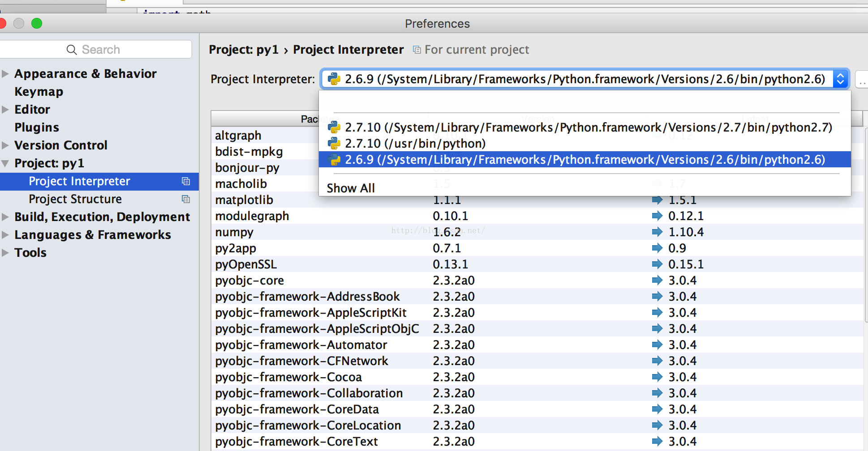This screenshot has width=868, height=451.
Task: Expand the Tools section
Action: [5, 252]
